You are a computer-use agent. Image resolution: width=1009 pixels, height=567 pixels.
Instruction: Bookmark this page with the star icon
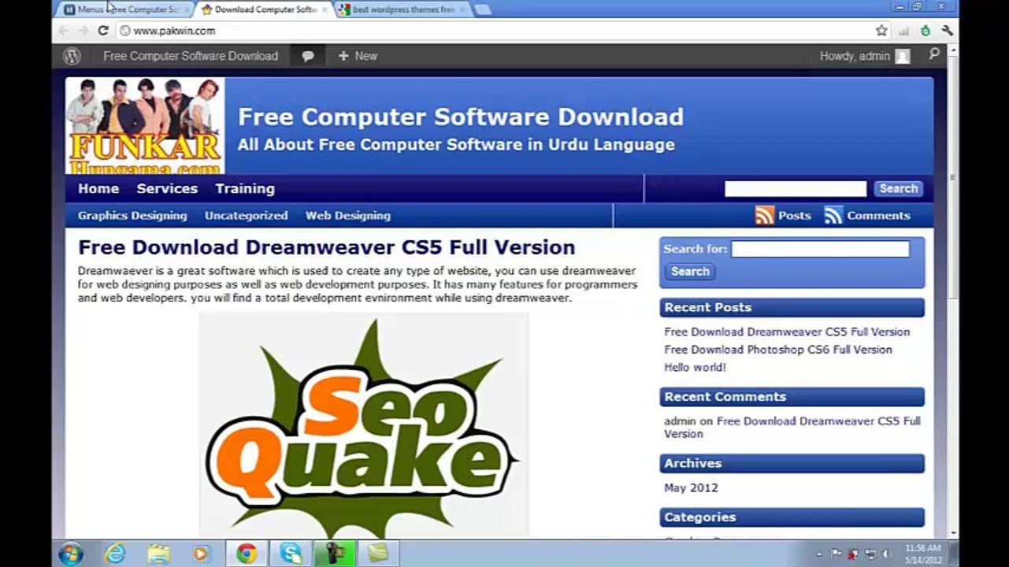(x=881, y=31)
